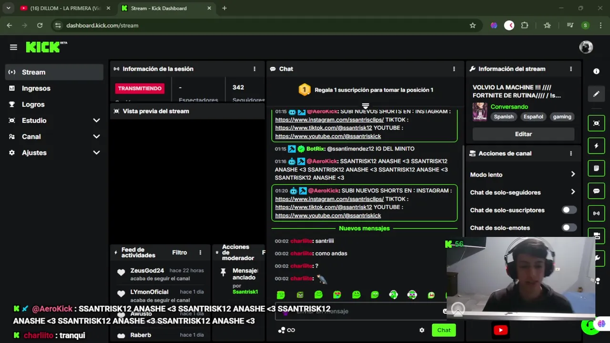Viewport: 610px width, 343px height.
Task: Open the info icon in right rail
Action: (596, 71)
